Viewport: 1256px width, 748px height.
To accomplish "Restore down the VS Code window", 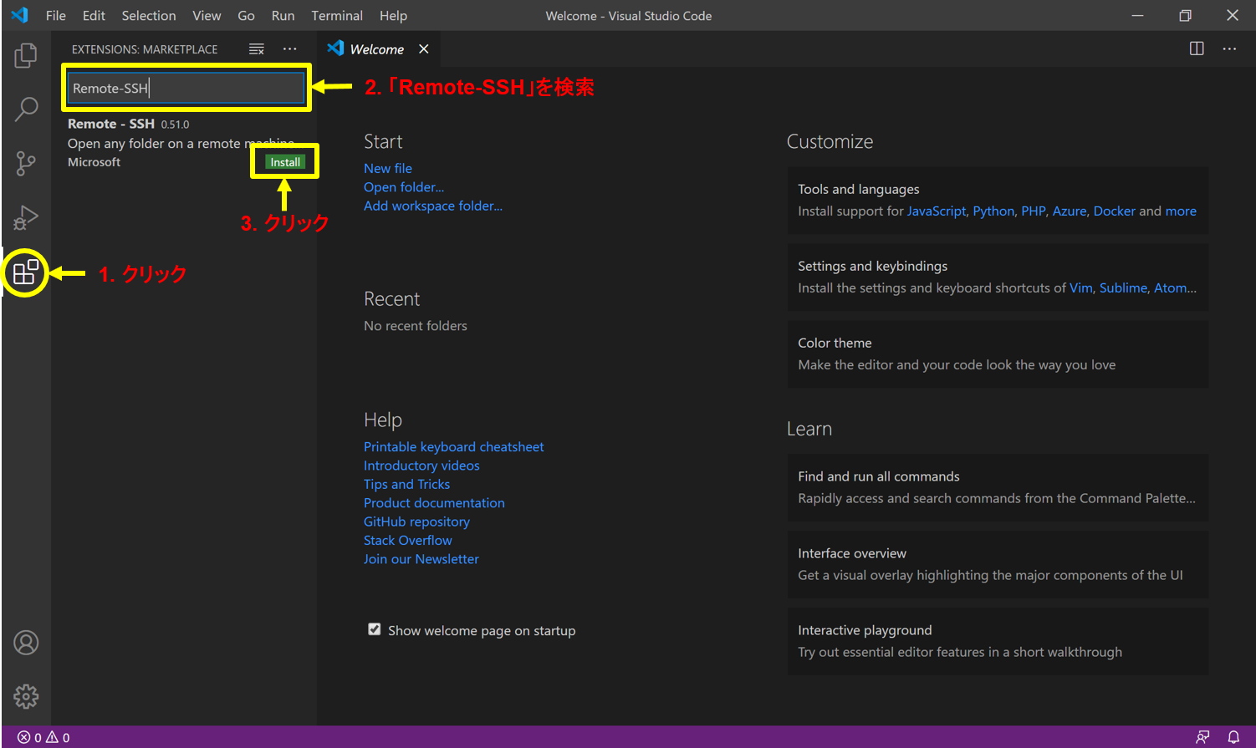I will point(1185,15).
